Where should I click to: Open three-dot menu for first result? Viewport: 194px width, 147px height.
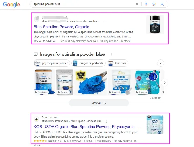(x=103, y=21)
